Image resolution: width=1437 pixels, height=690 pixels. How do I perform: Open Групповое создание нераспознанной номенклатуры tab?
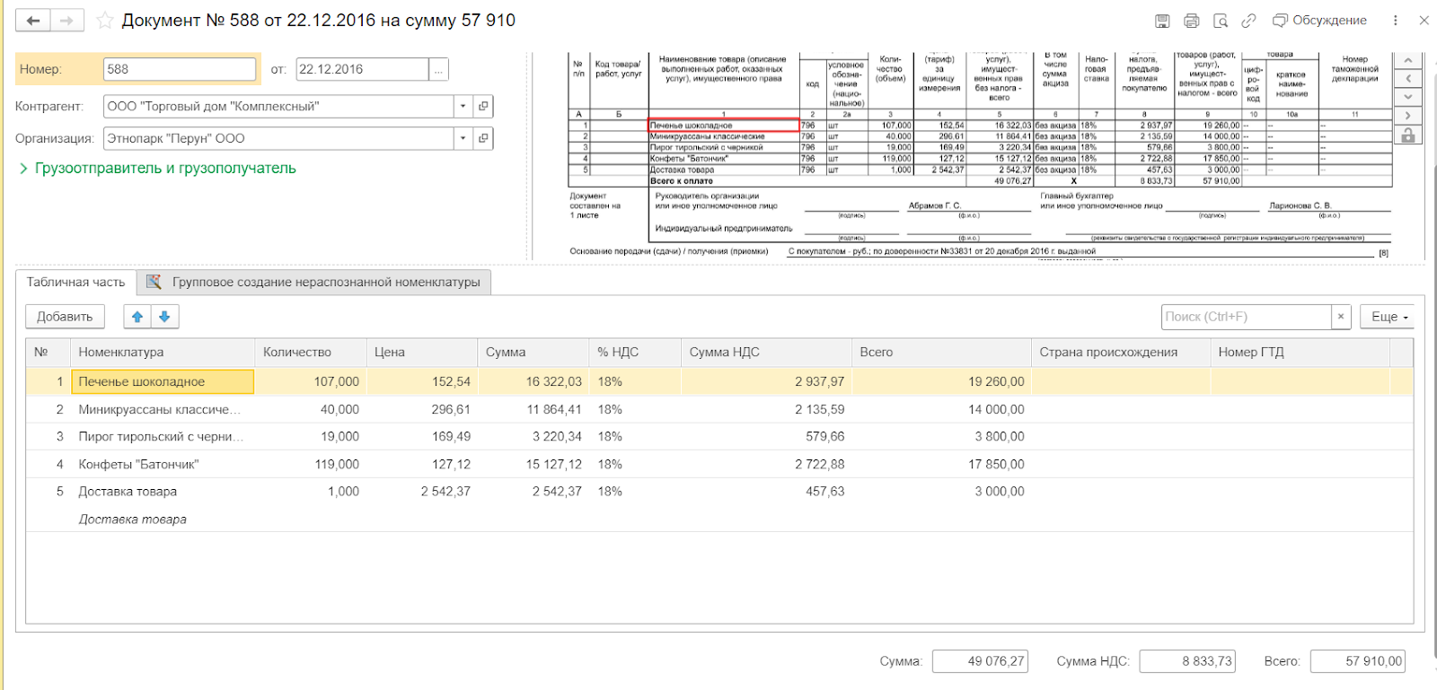coord(314,283)
